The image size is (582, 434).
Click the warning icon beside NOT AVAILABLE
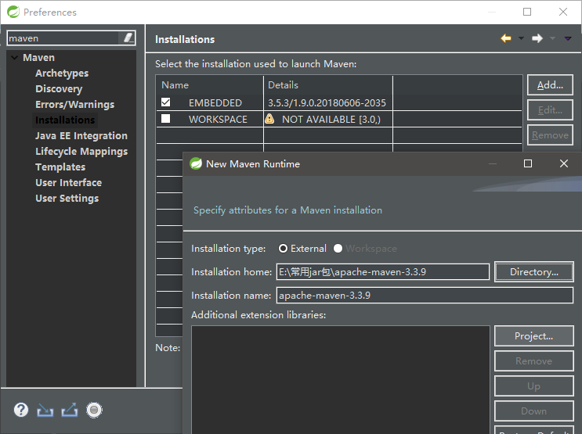tap(269, 119)
